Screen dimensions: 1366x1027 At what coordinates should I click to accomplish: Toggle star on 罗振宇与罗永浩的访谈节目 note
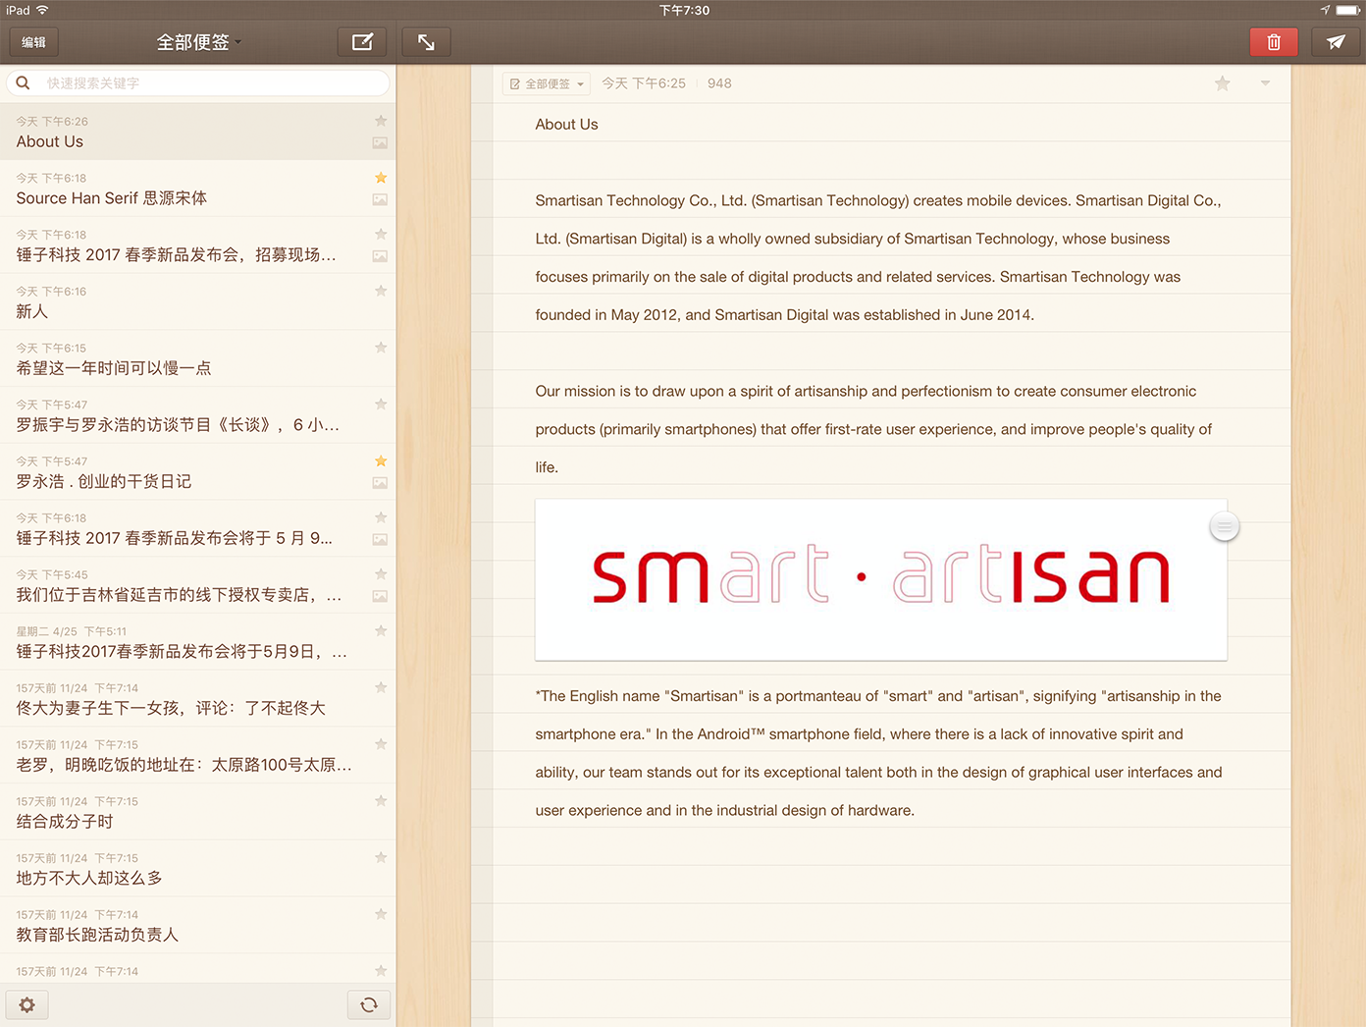pos(381,404)
